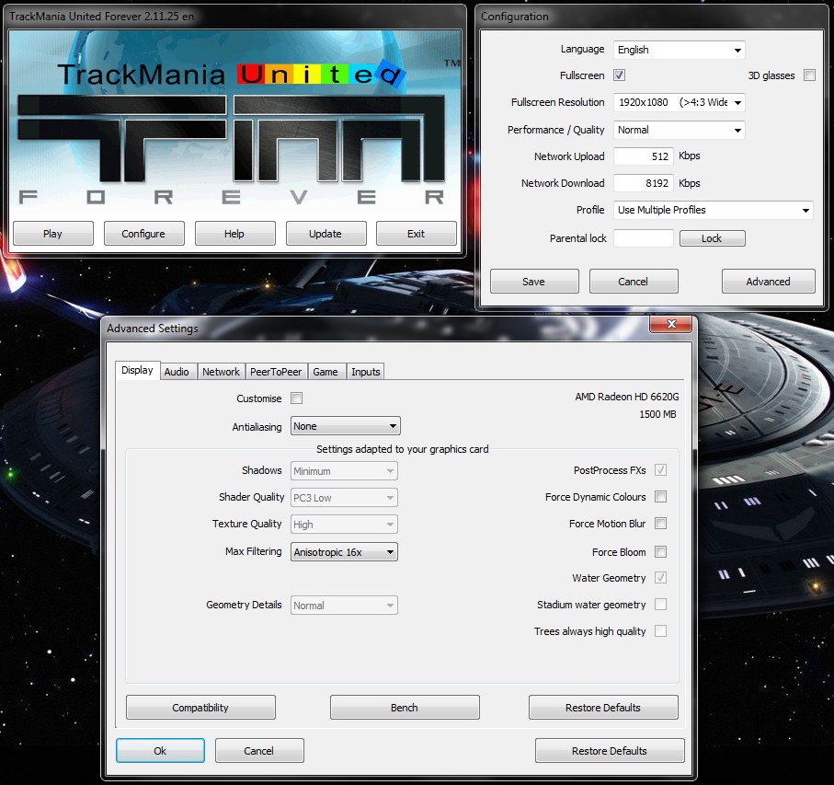Open the Shader Quality dropdown
This screenshot has height=785, width=834.
[x=344, y=498]
